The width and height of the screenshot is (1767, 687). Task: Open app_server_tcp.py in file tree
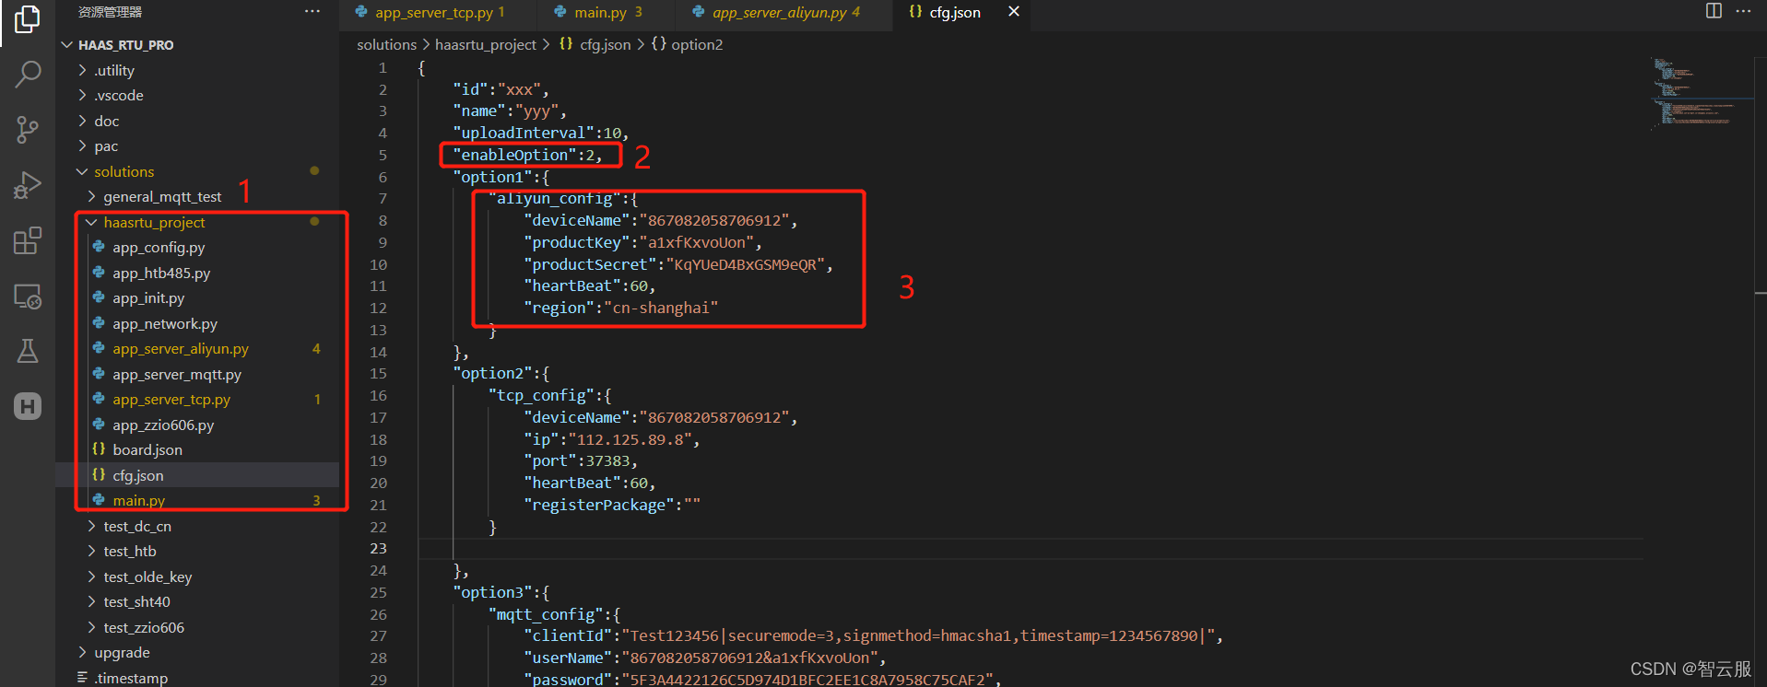coord(171,399)
